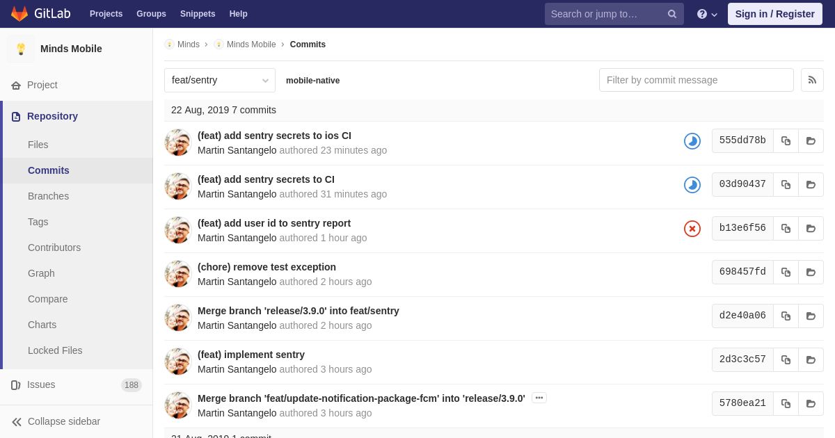Click Martin Santangelo avatar on first commit

178,143
